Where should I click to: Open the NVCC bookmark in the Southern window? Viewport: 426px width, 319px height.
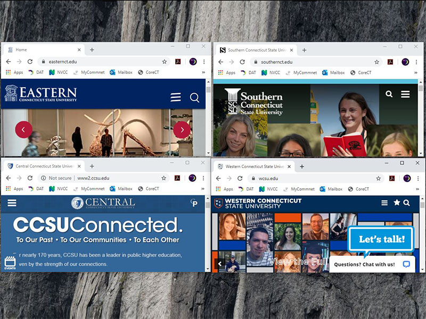pos(271,72)
